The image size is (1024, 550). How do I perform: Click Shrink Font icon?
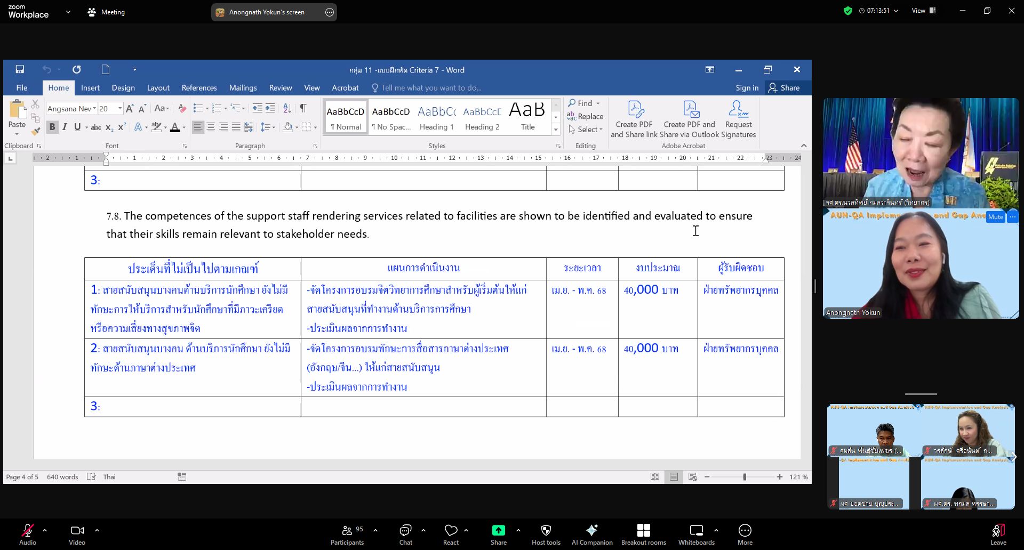pyautogui.click(x=142, y=109)
